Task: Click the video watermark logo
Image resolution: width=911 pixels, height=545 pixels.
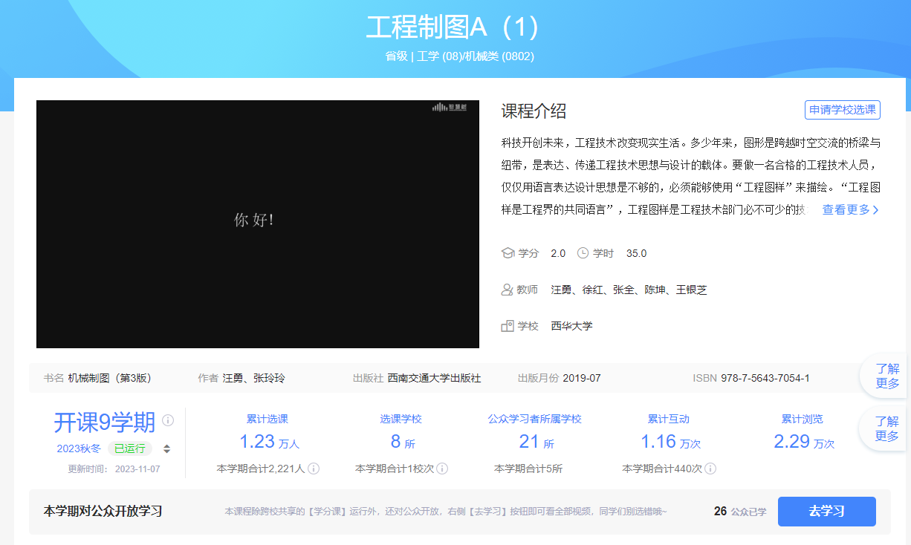Action: coord(450,108)
